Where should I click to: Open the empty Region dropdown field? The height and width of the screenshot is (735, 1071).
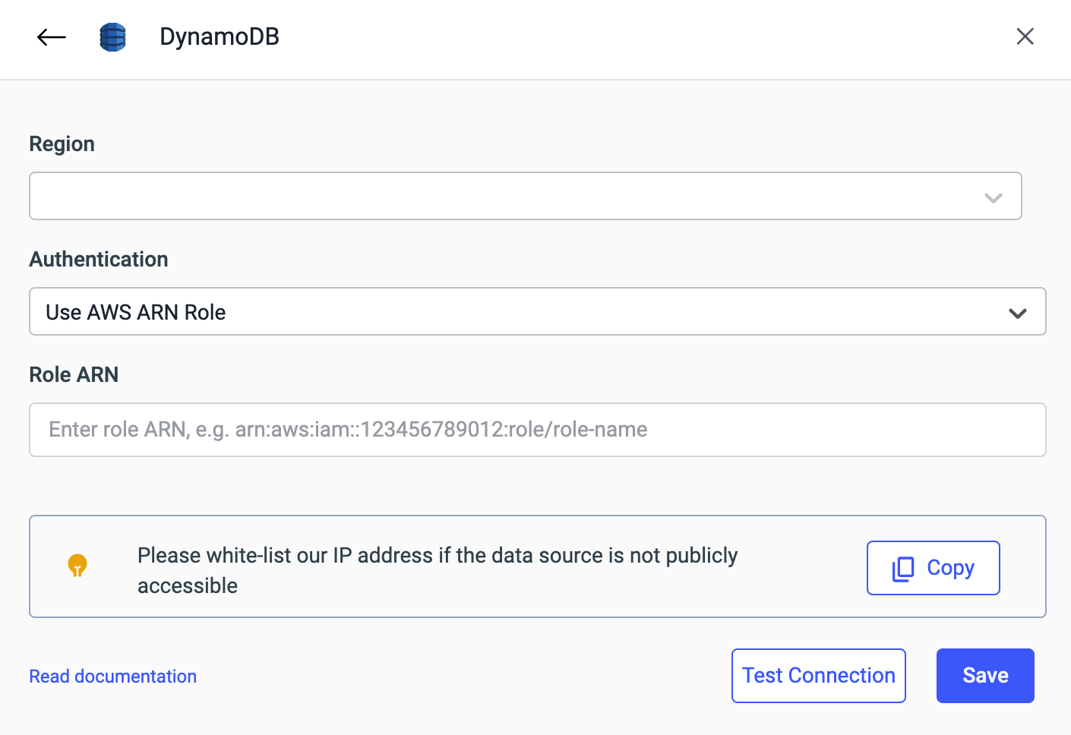coord(501,197)
